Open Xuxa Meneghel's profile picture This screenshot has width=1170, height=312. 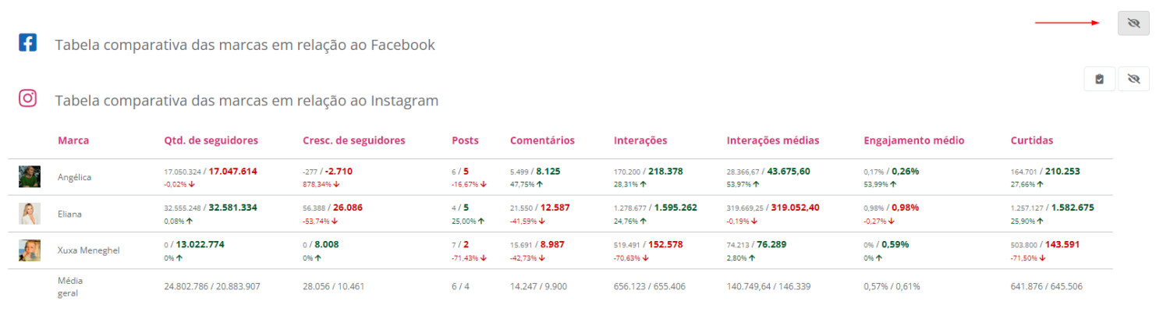click(x=30, y=250)
